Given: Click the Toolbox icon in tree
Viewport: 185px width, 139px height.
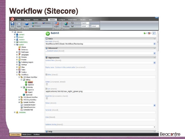Looking at the screenshot, I should coord(20,72).
